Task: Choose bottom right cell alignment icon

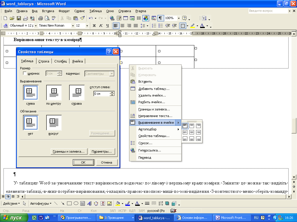Action: [x=198, y=139]
